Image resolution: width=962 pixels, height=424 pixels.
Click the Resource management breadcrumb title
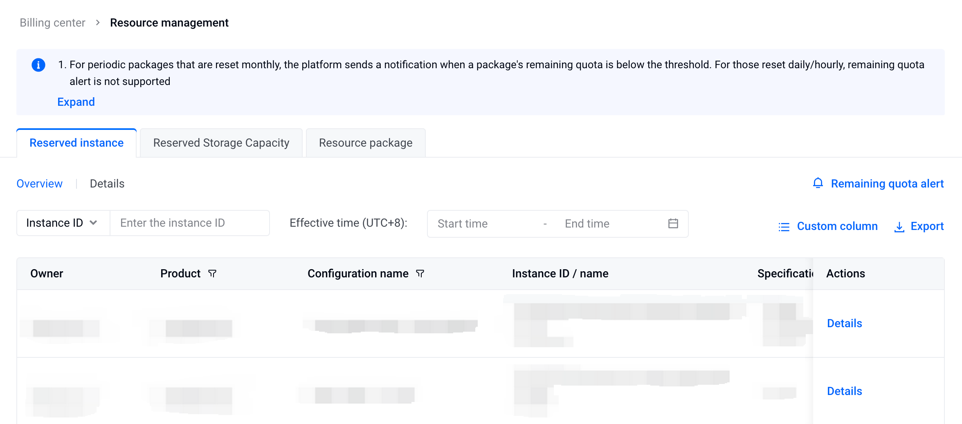click(x=169, y=22)
